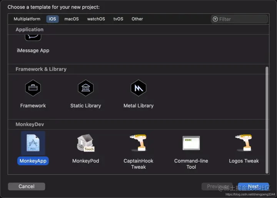277x198 pixels.
Task: Switch to the tvOS tab
Action: point(118,19)
